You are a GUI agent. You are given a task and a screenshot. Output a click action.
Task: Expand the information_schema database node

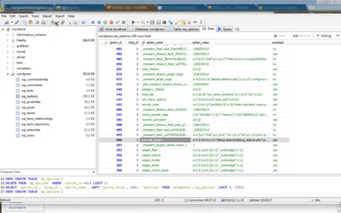[x=8, y=35]
